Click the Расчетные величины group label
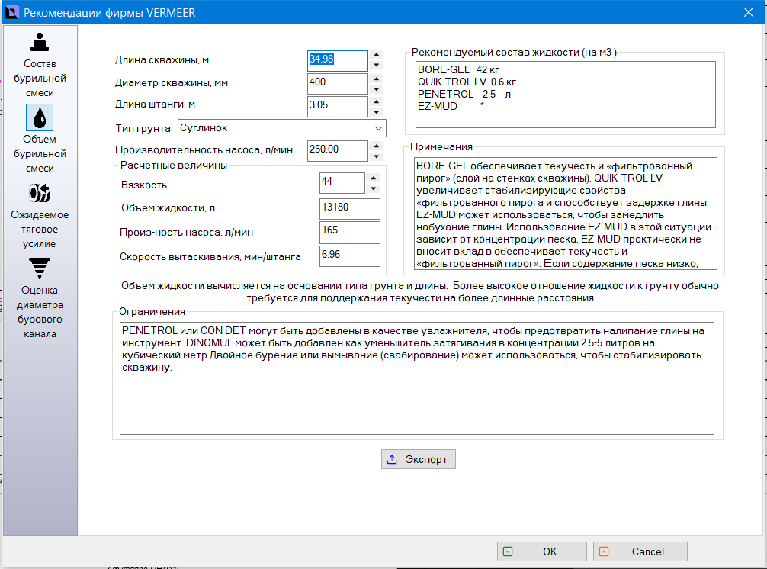This screenshot has width=767, height=569. pyautogui.click(x=174, y=166)
